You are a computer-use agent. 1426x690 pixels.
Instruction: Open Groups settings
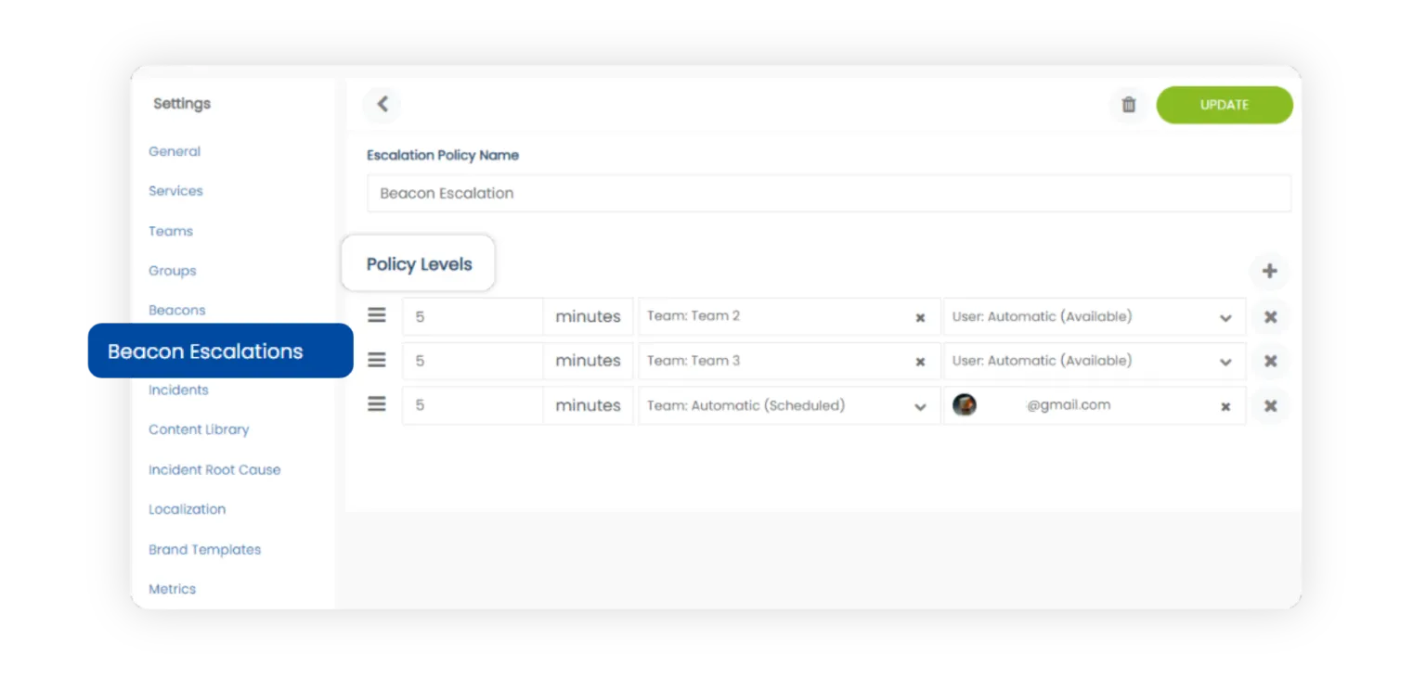point(173,271)
